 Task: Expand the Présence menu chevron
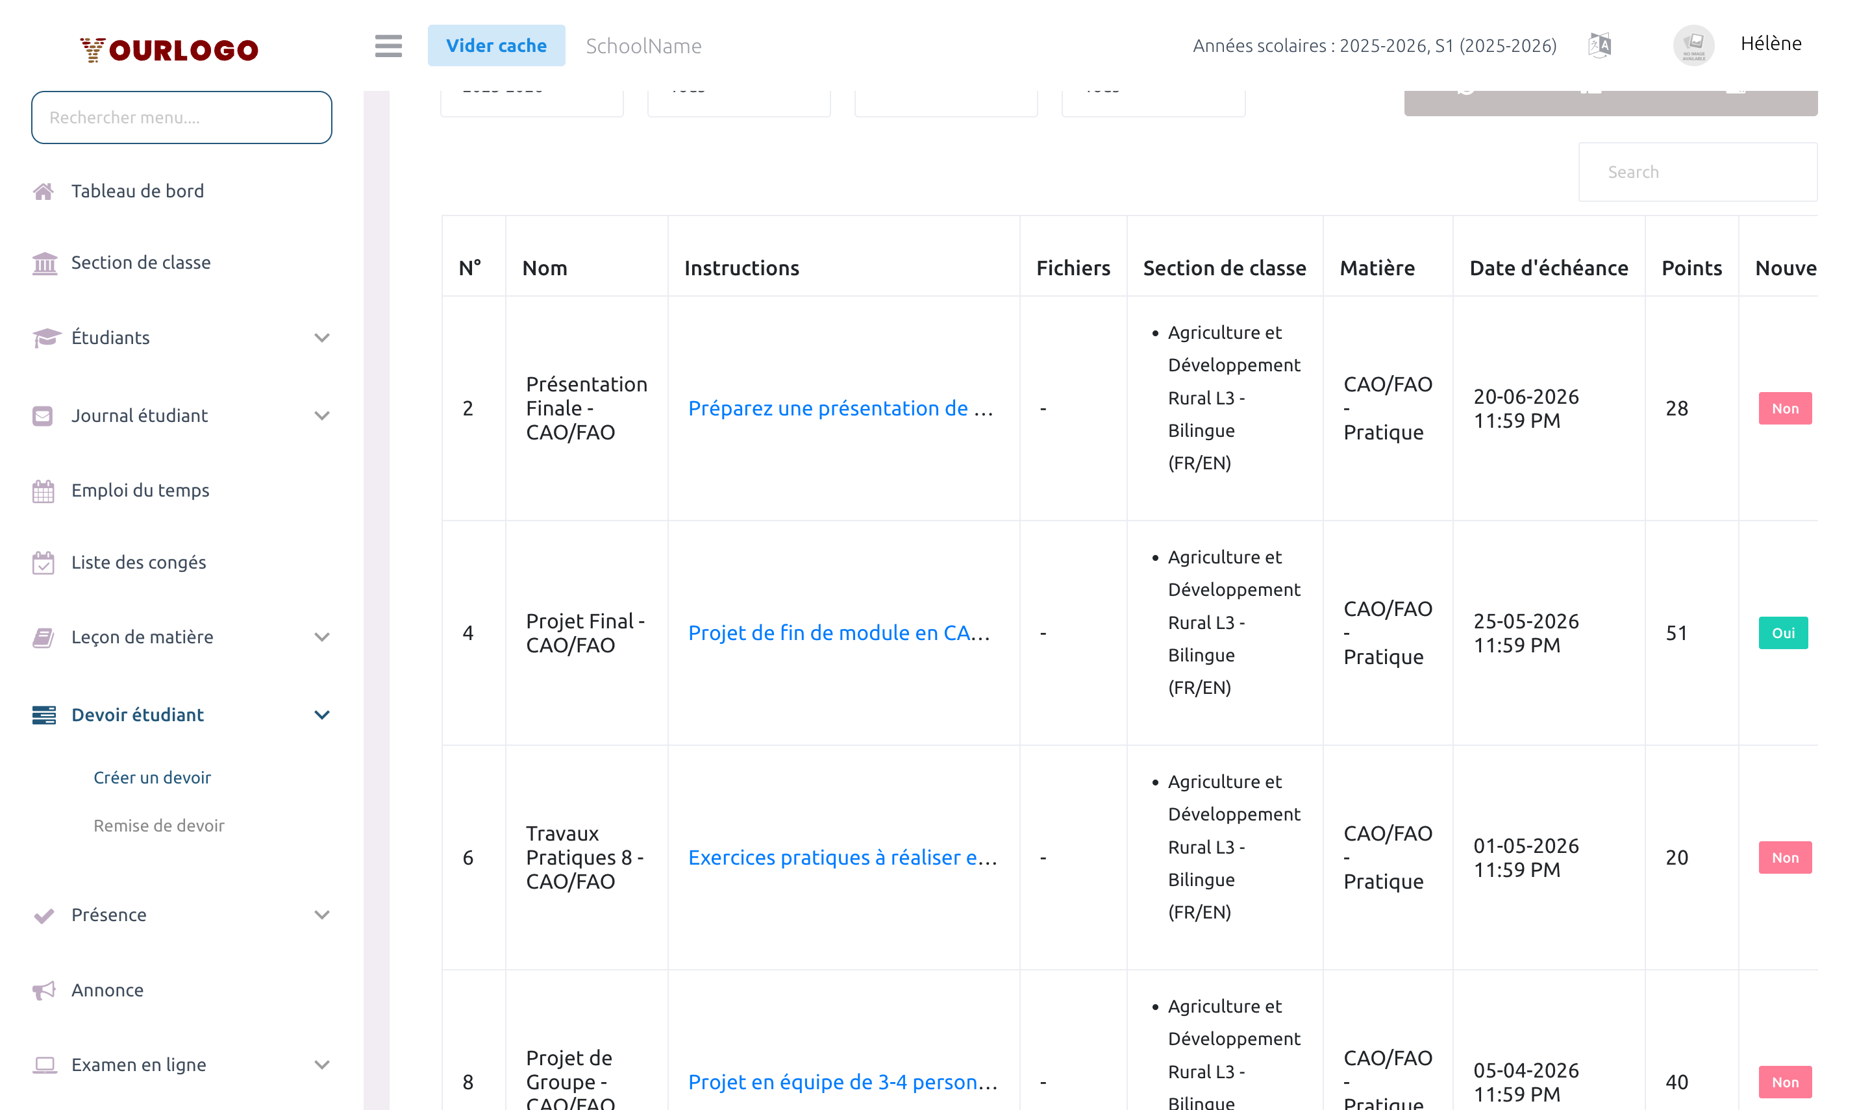pyautogui.click(x=321, y=914)
